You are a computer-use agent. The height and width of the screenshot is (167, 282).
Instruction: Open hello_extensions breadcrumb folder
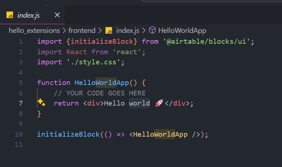pyautogui.click(x=34, y=31)
